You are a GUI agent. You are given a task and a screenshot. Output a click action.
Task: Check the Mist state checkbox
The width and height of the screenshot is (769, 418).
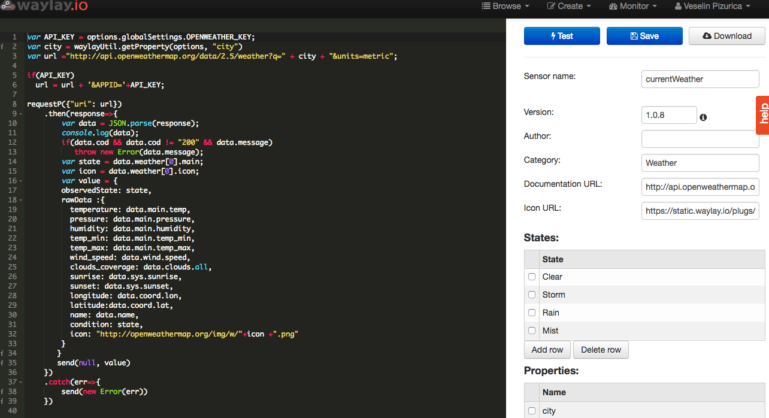pyautogui.click(x=532, y=331)
